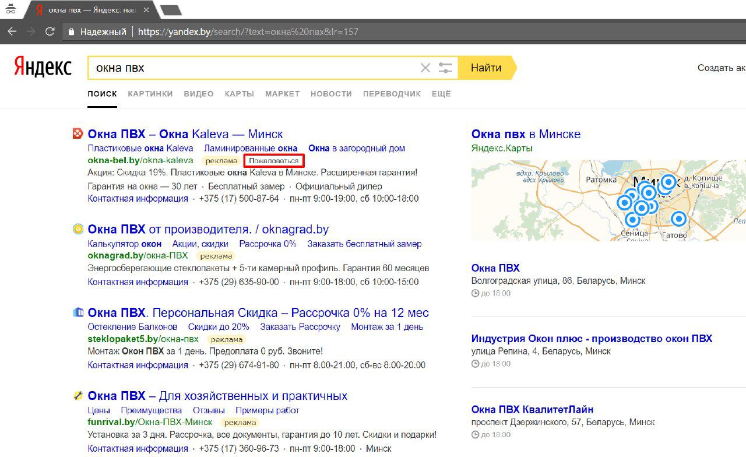Open sitelink 'Преимущества'
The image size is (746, 457).
click(151, 410)
